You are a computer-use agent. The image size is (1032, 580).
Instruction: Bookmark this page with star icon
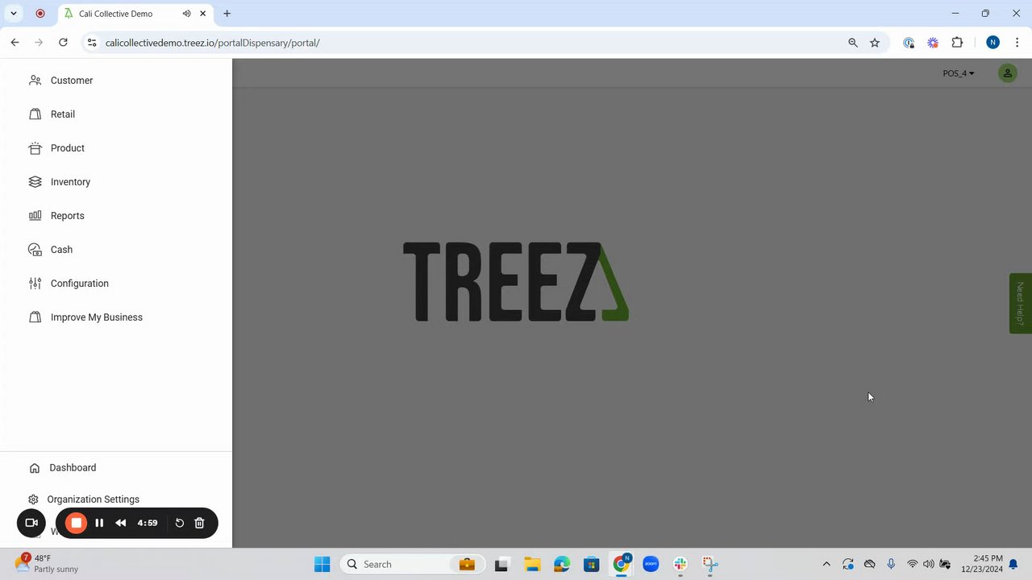(x=875, y=43)
